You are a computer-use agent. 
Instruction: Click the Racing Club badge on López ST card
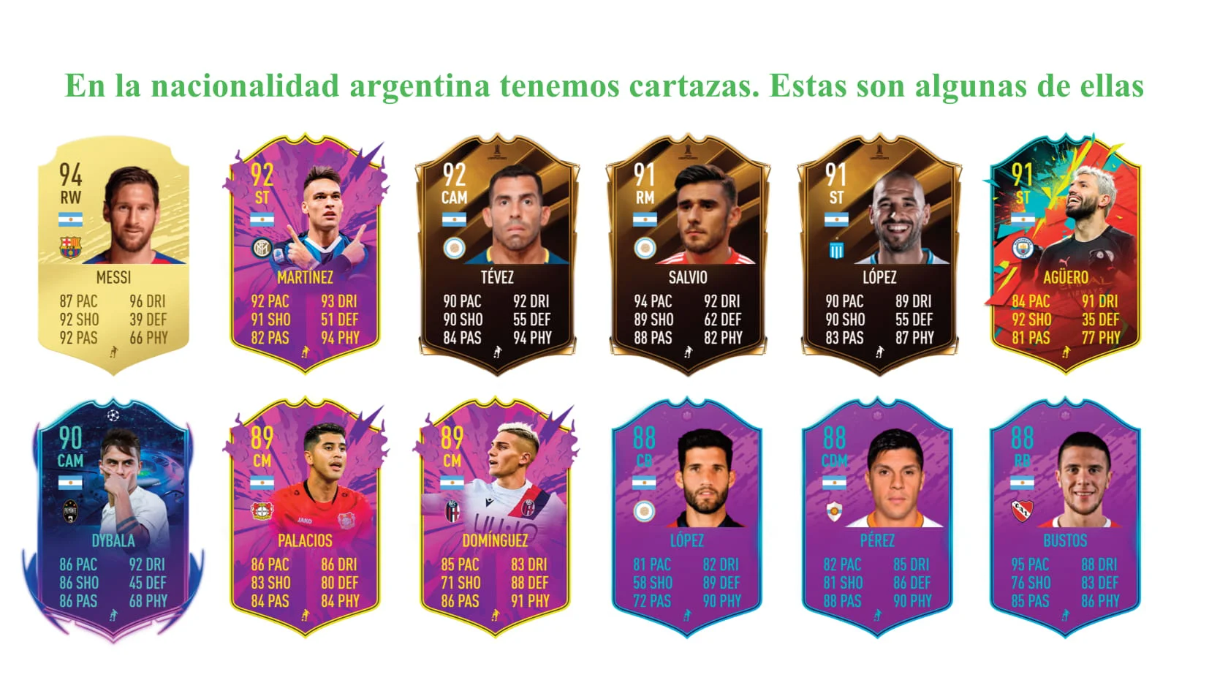click(836, 251)
